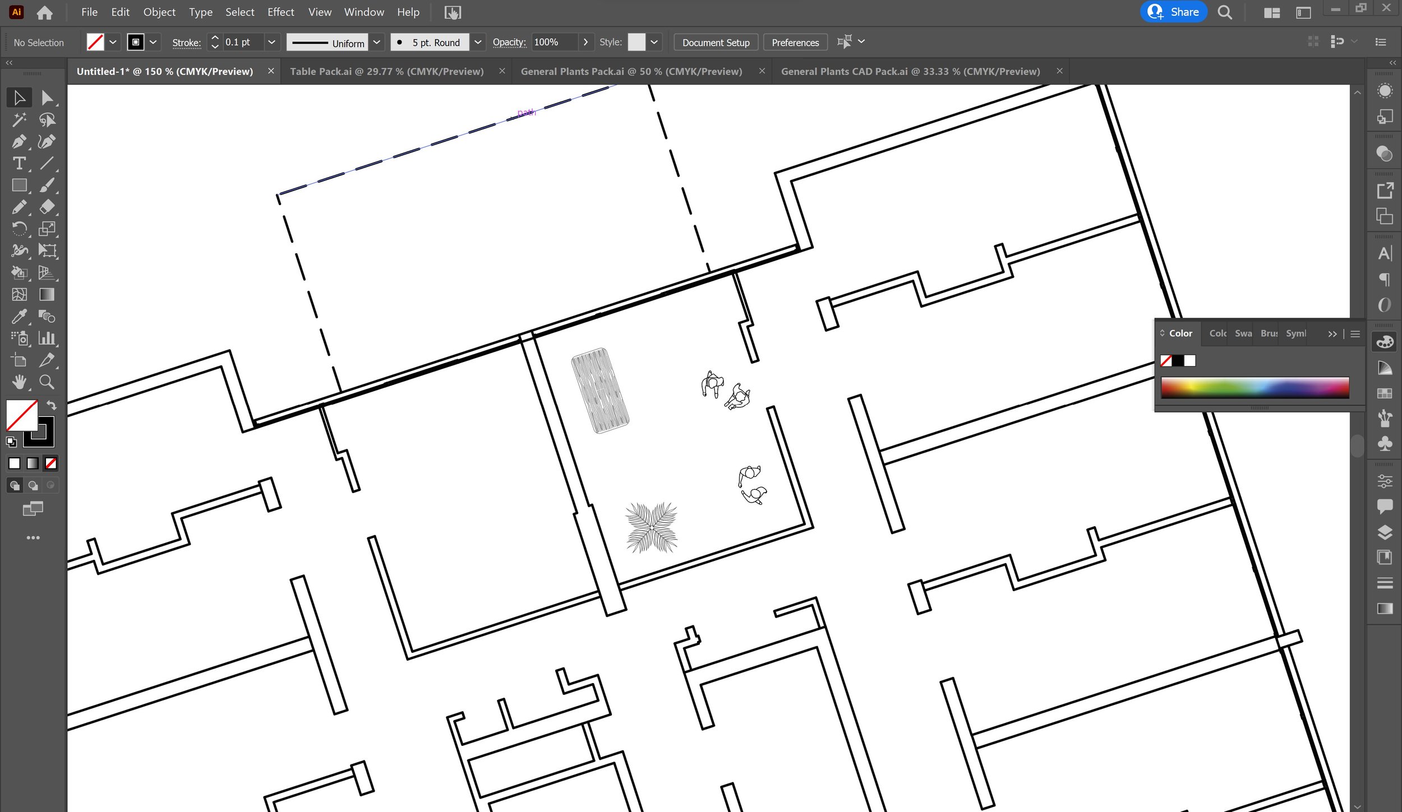The height and width of the screenshot is (812, 1402).
Task: Select the Artboard tool
Action: (19, 360)
